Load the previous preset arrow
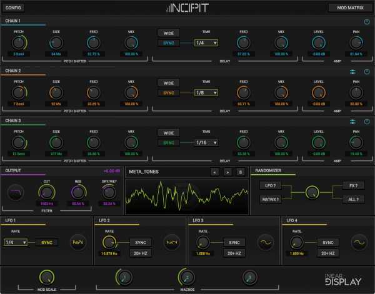Image resolution: width=375 pixels, height=294 pixels. click(x=215, y=172)
